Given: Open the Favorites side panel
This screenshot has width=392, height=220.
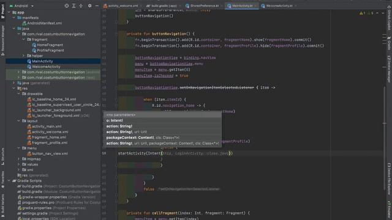Looking at the screenshot, I should click(2, 180).
